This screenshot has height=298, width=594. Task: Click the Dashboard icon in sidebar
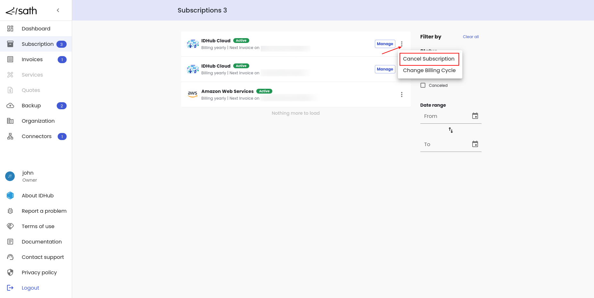[x=10, y=29]
